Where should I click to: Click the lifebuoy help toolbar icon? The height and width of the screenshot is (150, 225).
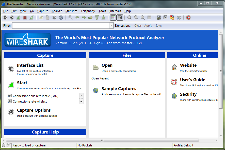tap(188, 18)
